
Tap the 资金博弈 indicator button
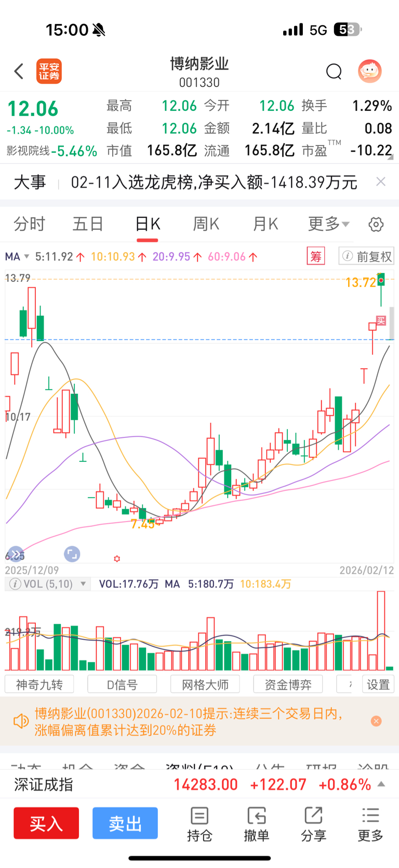click(288, 684)
